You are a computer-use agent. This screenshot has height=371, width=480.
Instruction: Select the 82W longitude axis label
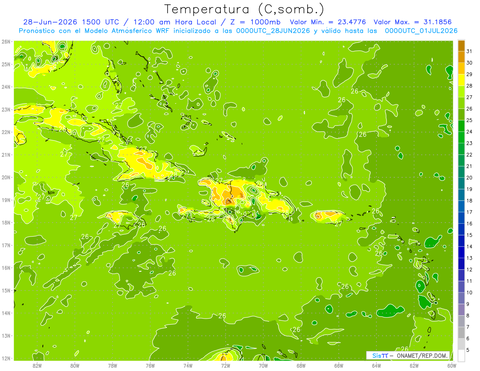[x=37, y=366]
